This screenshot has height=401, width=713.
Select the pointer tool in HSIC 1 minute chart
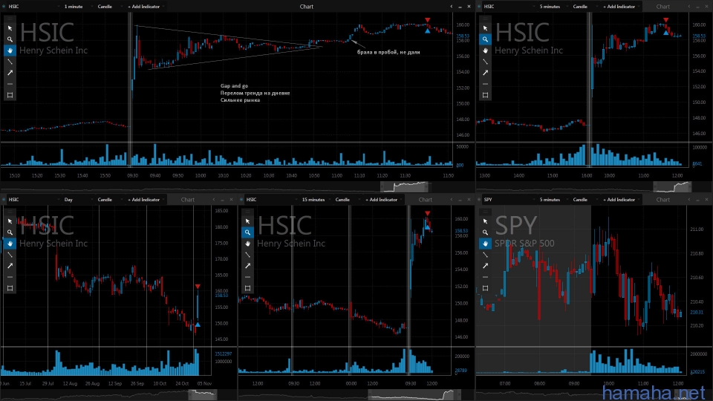point(10,28)
